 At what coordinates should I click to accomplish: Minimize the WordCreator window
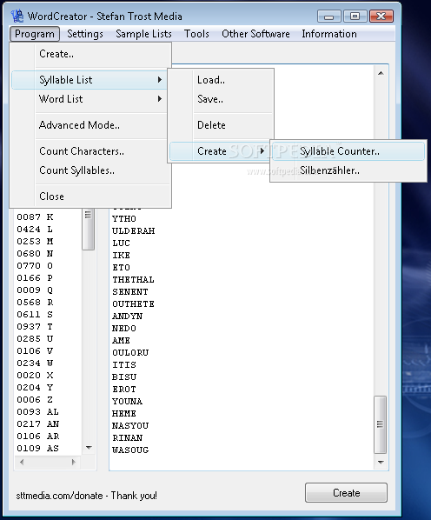(x=328, y=17)
